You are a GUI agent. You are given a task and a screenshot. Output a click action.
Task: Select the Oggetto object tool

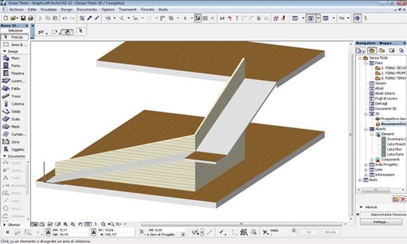click(15, 149)
